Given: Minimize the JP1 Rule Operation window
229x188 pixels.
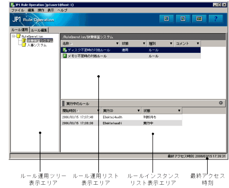Looking at the screenshot, I should click(215, 5).
